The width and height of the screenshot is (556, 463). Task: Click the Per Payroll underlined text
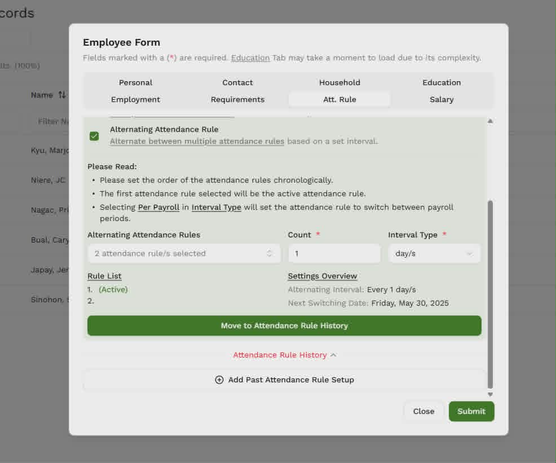tap(158, 207)
